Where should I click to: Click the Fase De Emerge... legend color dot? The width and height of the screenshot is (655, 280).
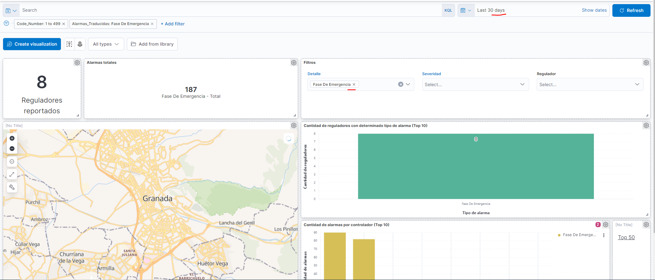click(x=559, y=235)
